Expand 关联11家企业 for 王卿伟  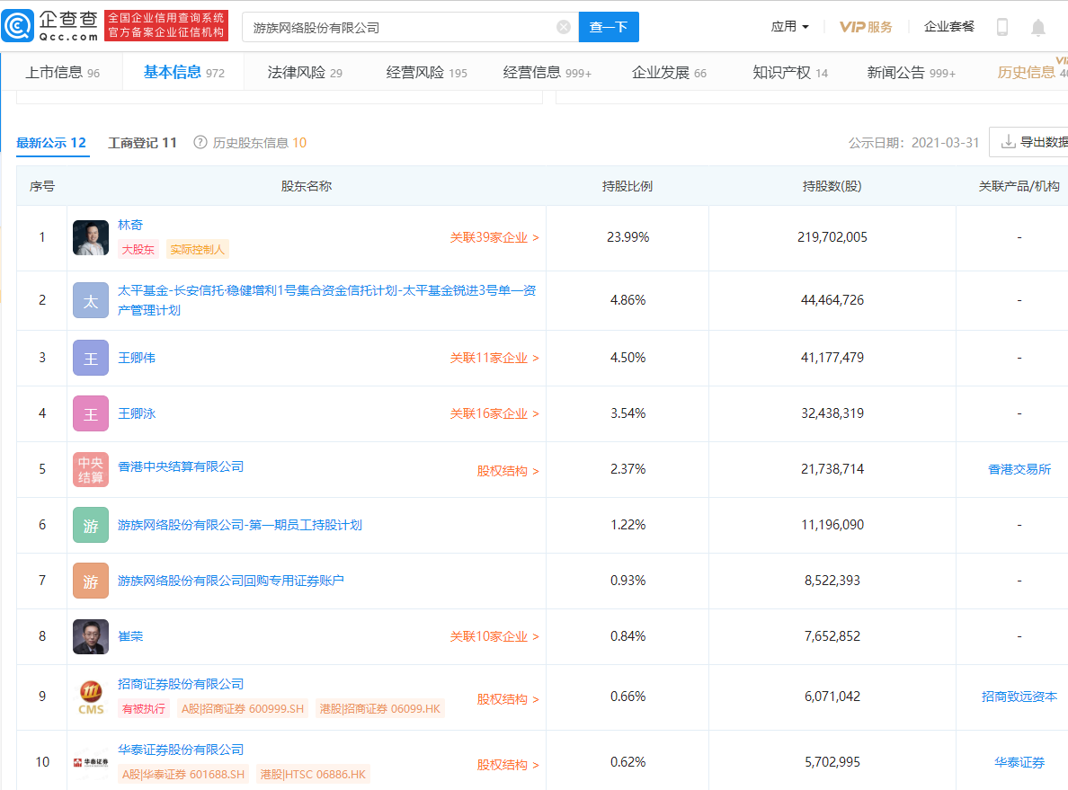(x=494, y=359)
